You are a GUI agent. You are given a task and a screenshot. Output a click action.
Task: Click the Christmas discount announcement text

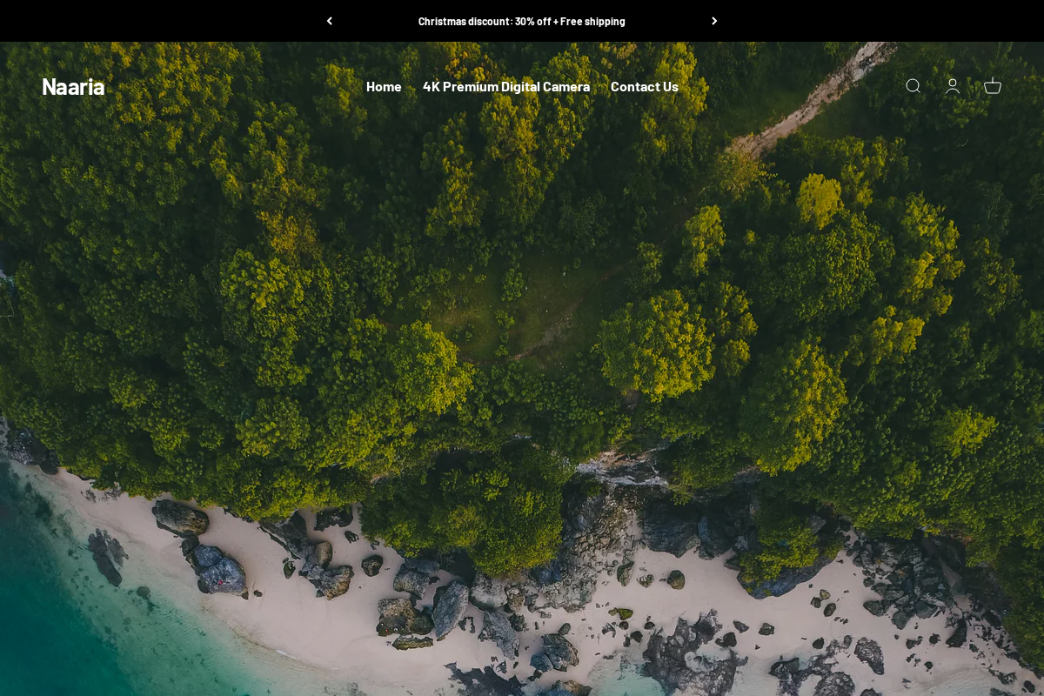coord(521,21)
